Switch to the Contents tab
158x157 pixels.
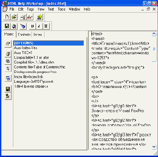point(24,34)
